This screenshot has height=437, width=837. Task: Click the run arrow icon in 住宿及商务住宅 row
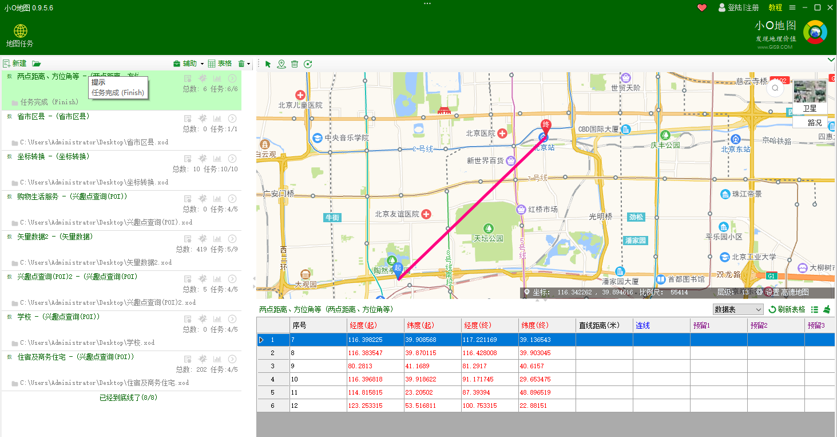click(x=232, y=359)
